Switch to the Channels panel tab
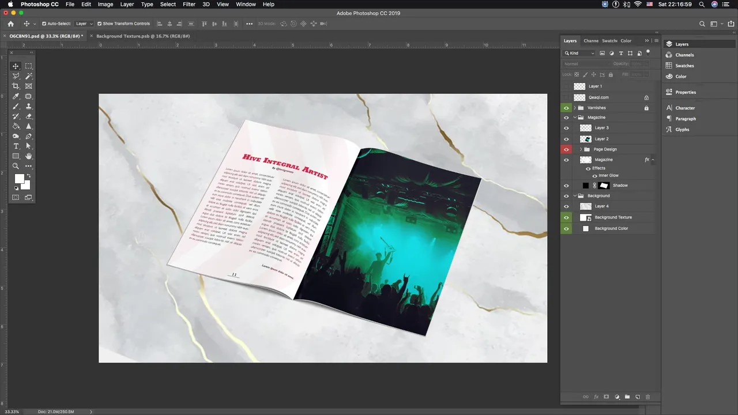Screen dimensions: 738x415 tap(591, 41)
